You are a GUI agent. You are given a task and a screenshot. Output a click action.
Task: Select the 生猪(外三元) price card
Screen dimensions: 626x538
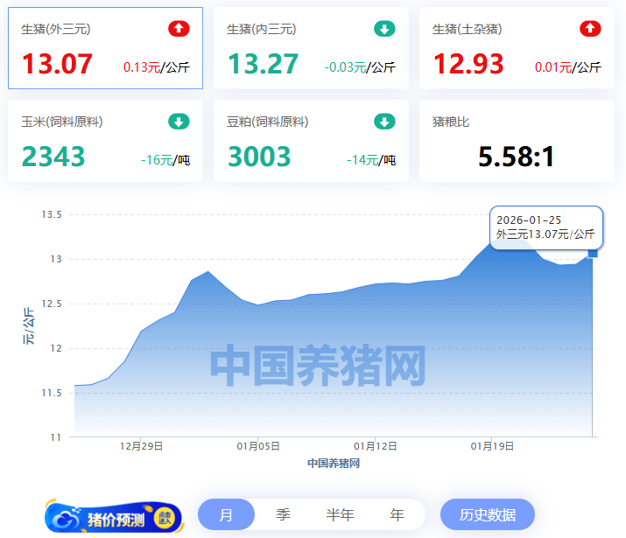[105, 49]
